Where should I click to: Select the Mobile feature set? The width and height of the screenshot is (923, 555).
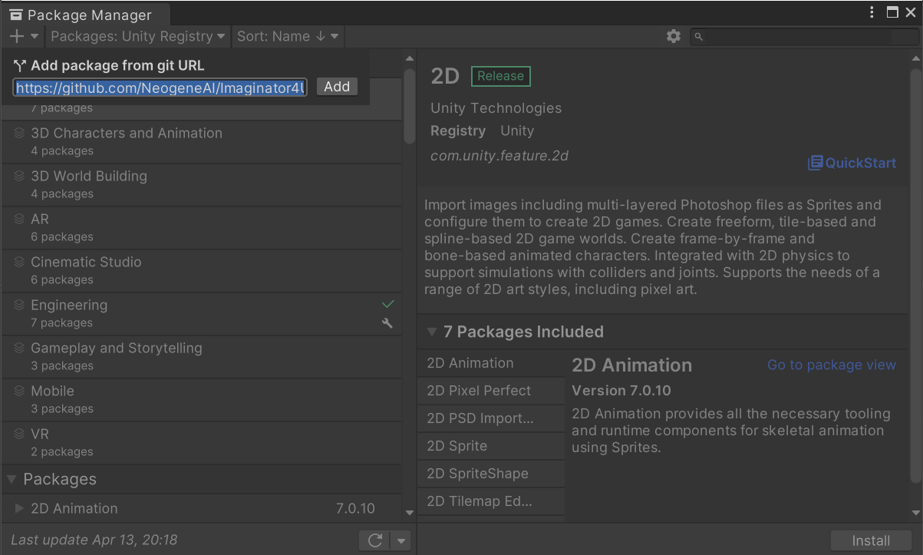(201, 399)
